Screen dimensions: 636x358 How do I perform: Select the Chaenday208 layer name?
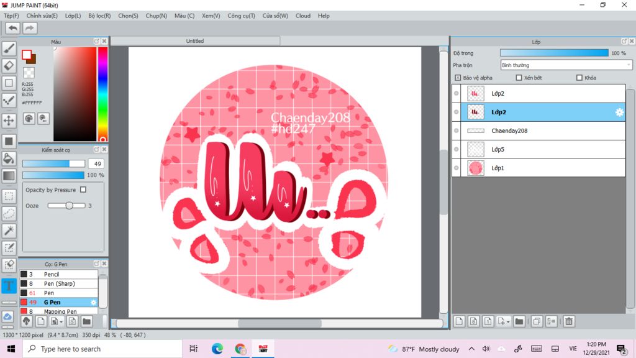point(509,131)
